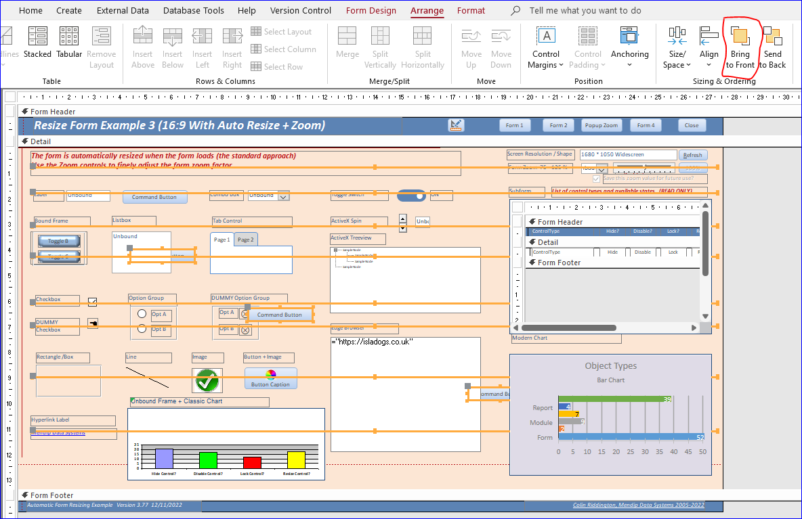Choose Insert Below
The image size is (802, 519).
point(172,47)
